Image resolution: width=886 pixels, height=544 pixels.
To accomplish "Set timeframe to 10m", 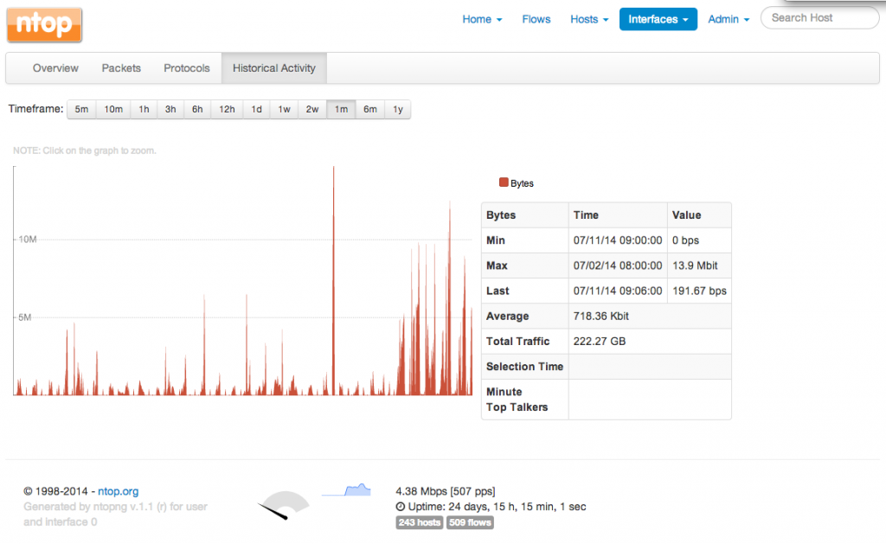I will click(x=113, y=109).
